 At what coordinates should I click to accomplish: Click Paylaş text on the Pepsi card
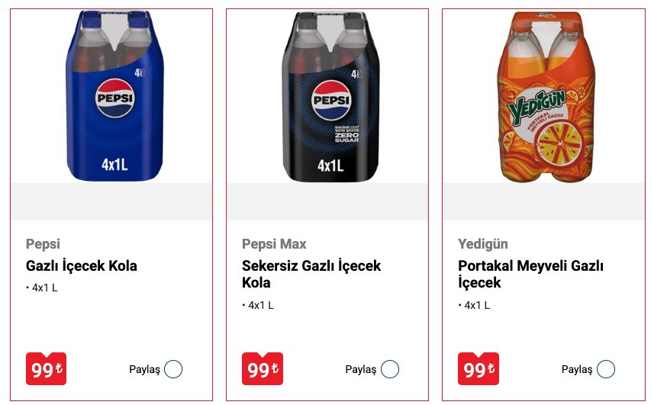pyautogui.click(x=144, y=370)
